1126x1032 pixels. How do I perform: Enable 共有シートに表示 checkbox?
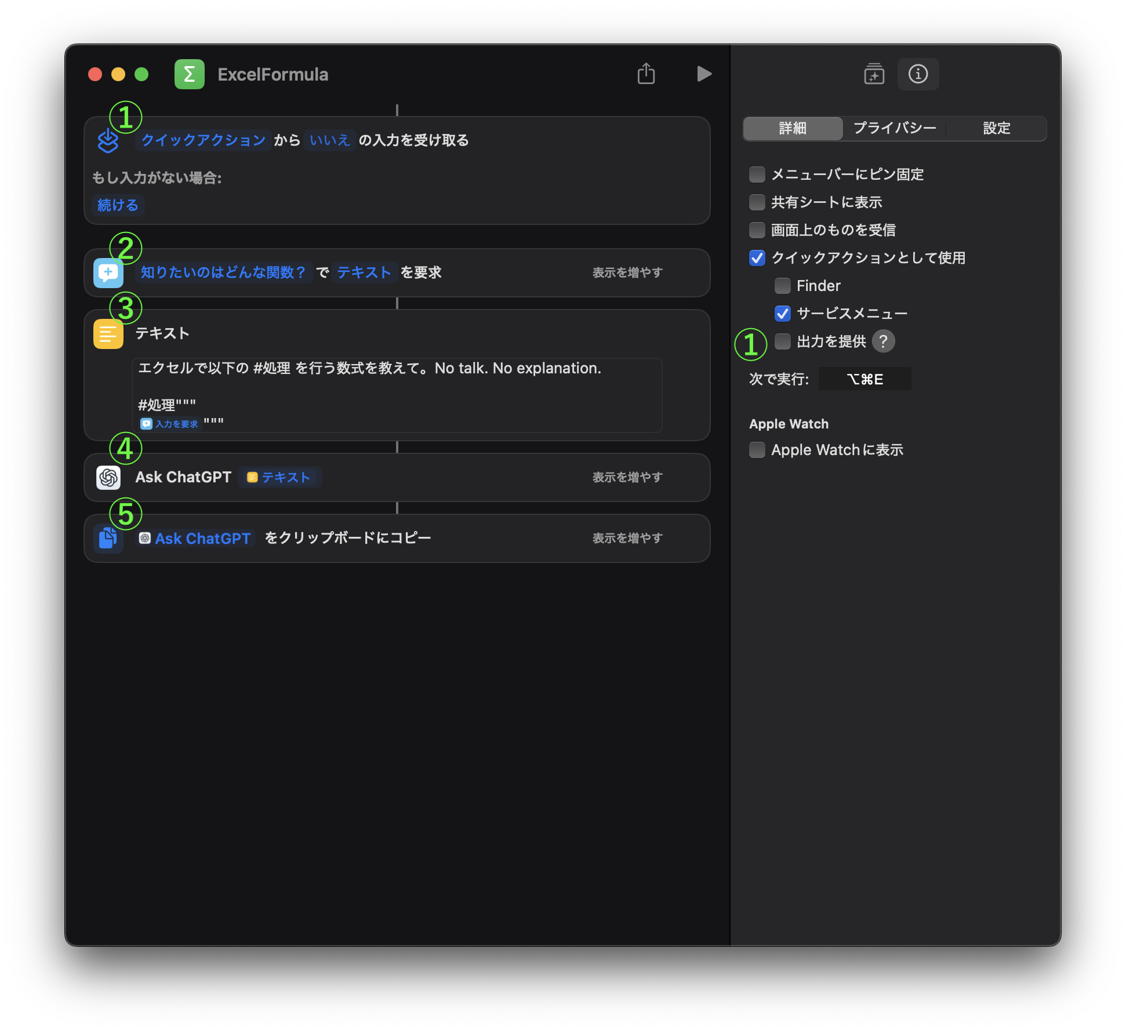[x=757, y=202]
